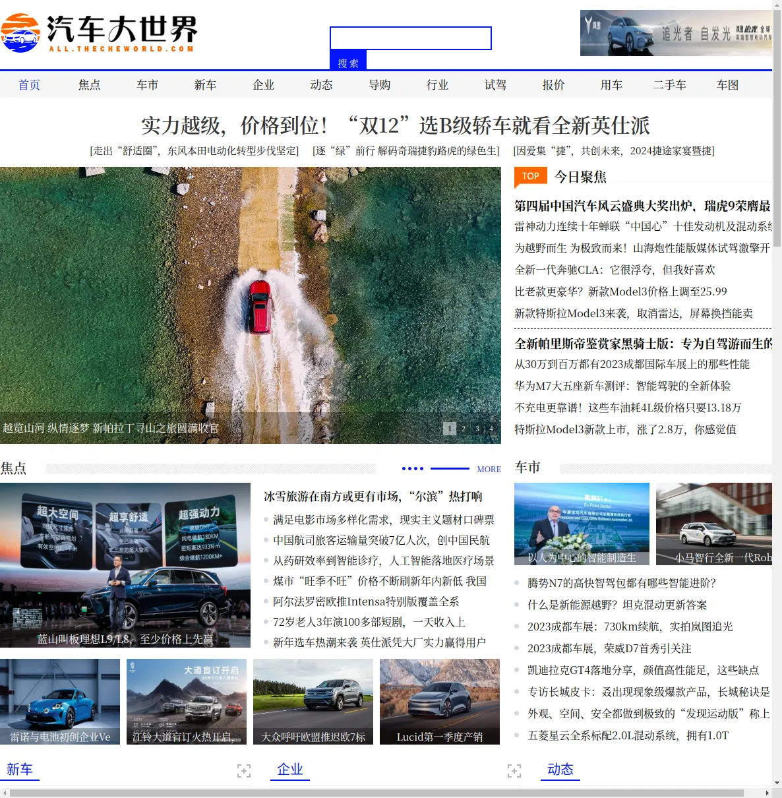Open the 五菱星云全系标配2.0L article
The image size is (782, 798).
point(628,735)
